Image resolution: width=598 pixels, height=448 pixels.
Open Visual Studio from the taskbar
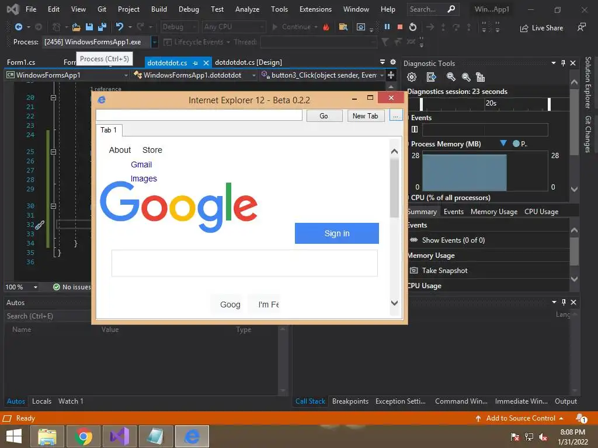(120, 436)
